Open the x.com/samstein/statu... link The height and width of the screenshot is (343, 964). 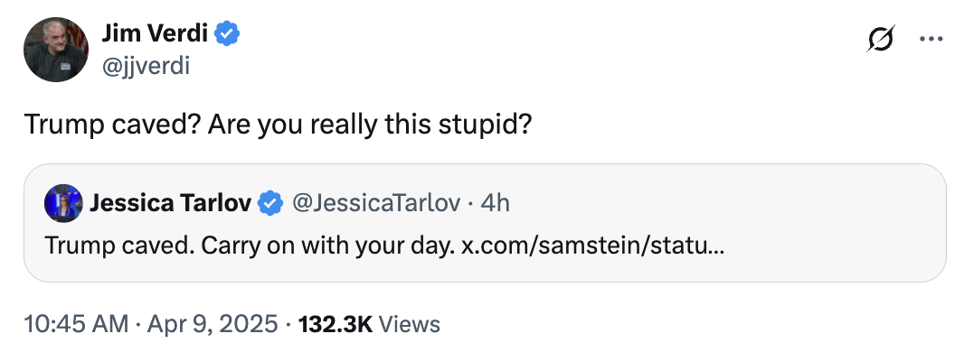[x=593, y=246]
